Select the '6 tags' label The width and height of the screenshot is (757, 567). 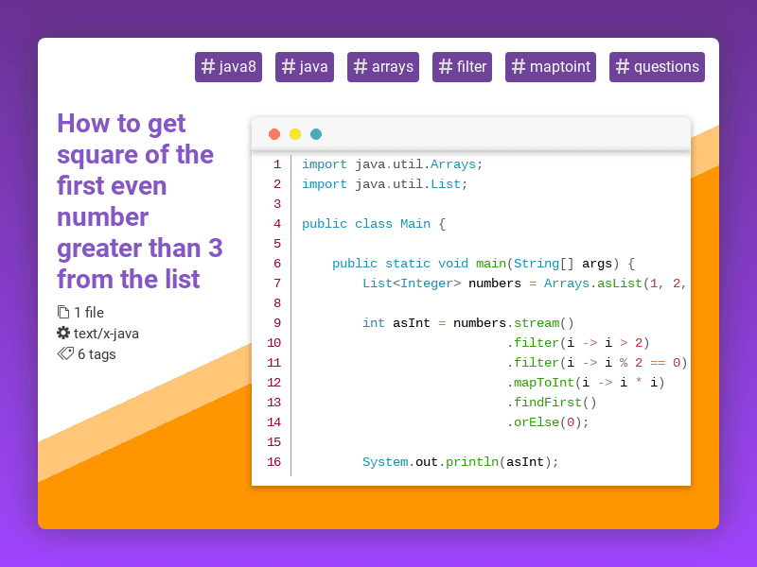(97, 354)
